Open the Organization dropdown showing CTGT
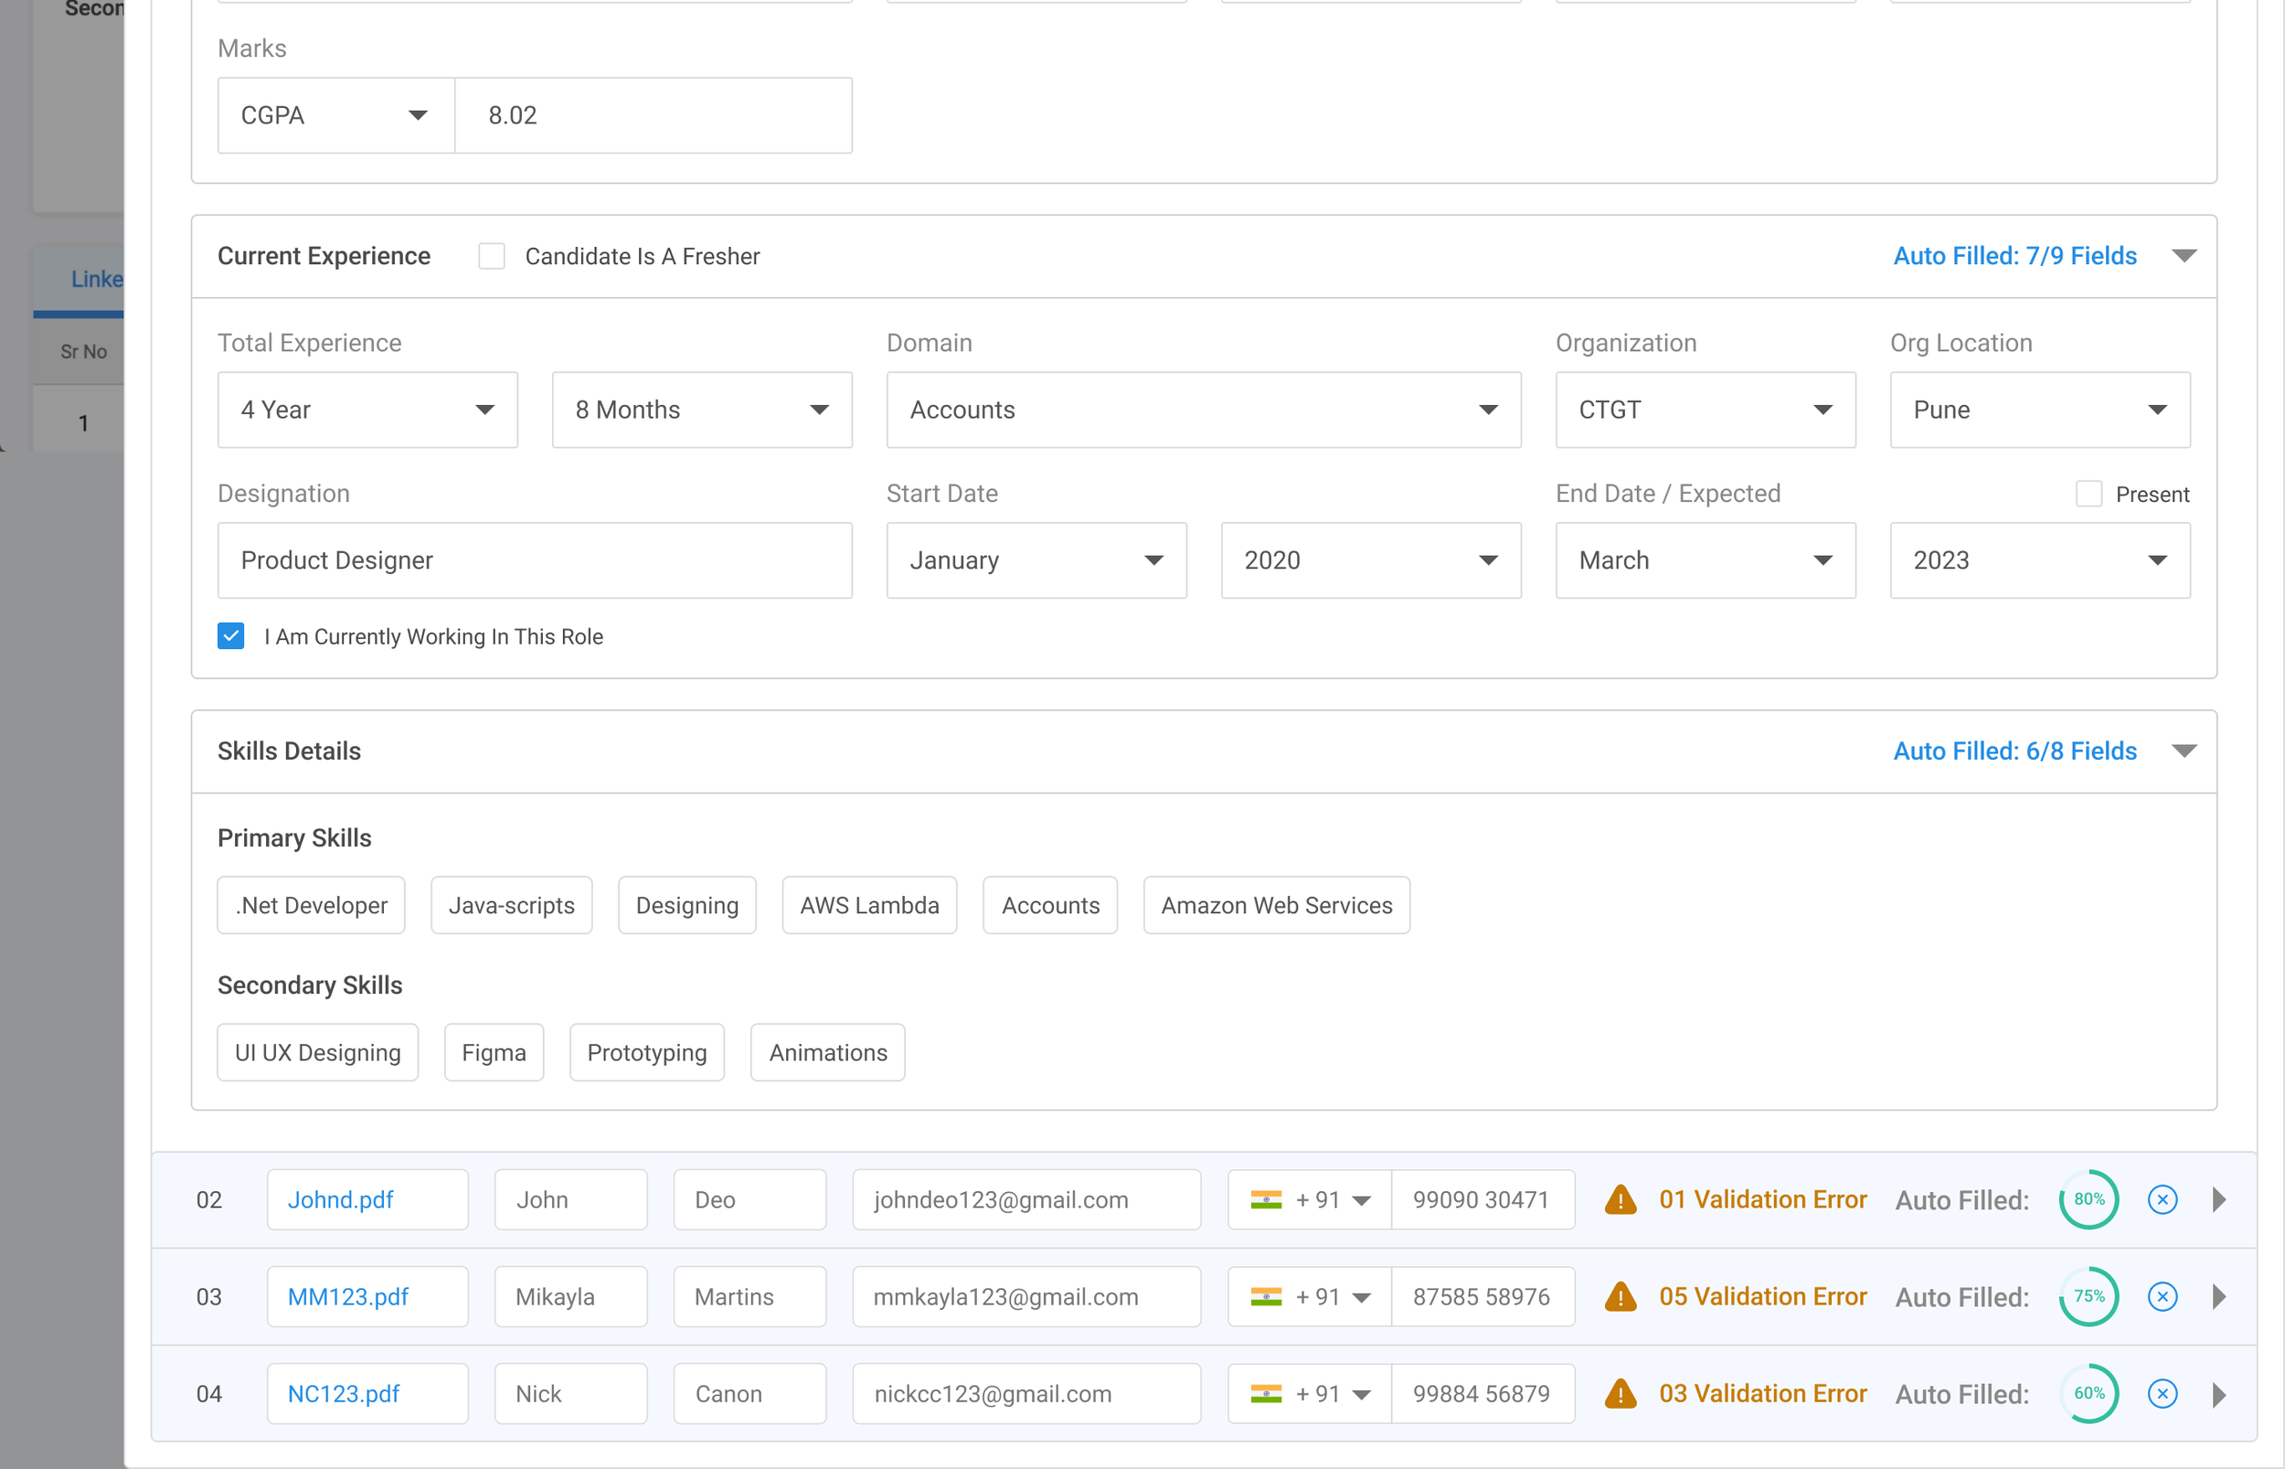The height and width of the screenshot is (1469, 2285). pyautogui.click(x=1705, y=410)
